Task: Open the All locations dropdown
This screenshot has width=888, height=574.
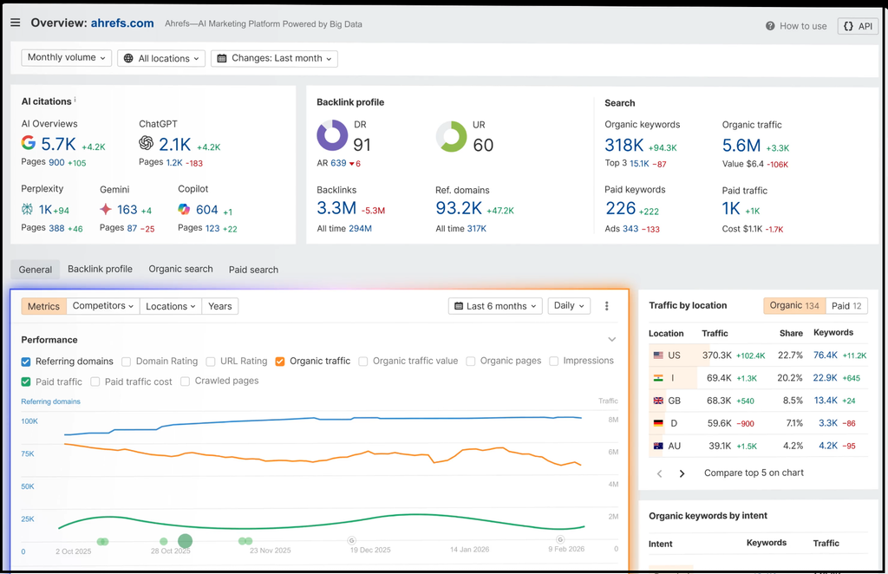Action: point(161,58)
